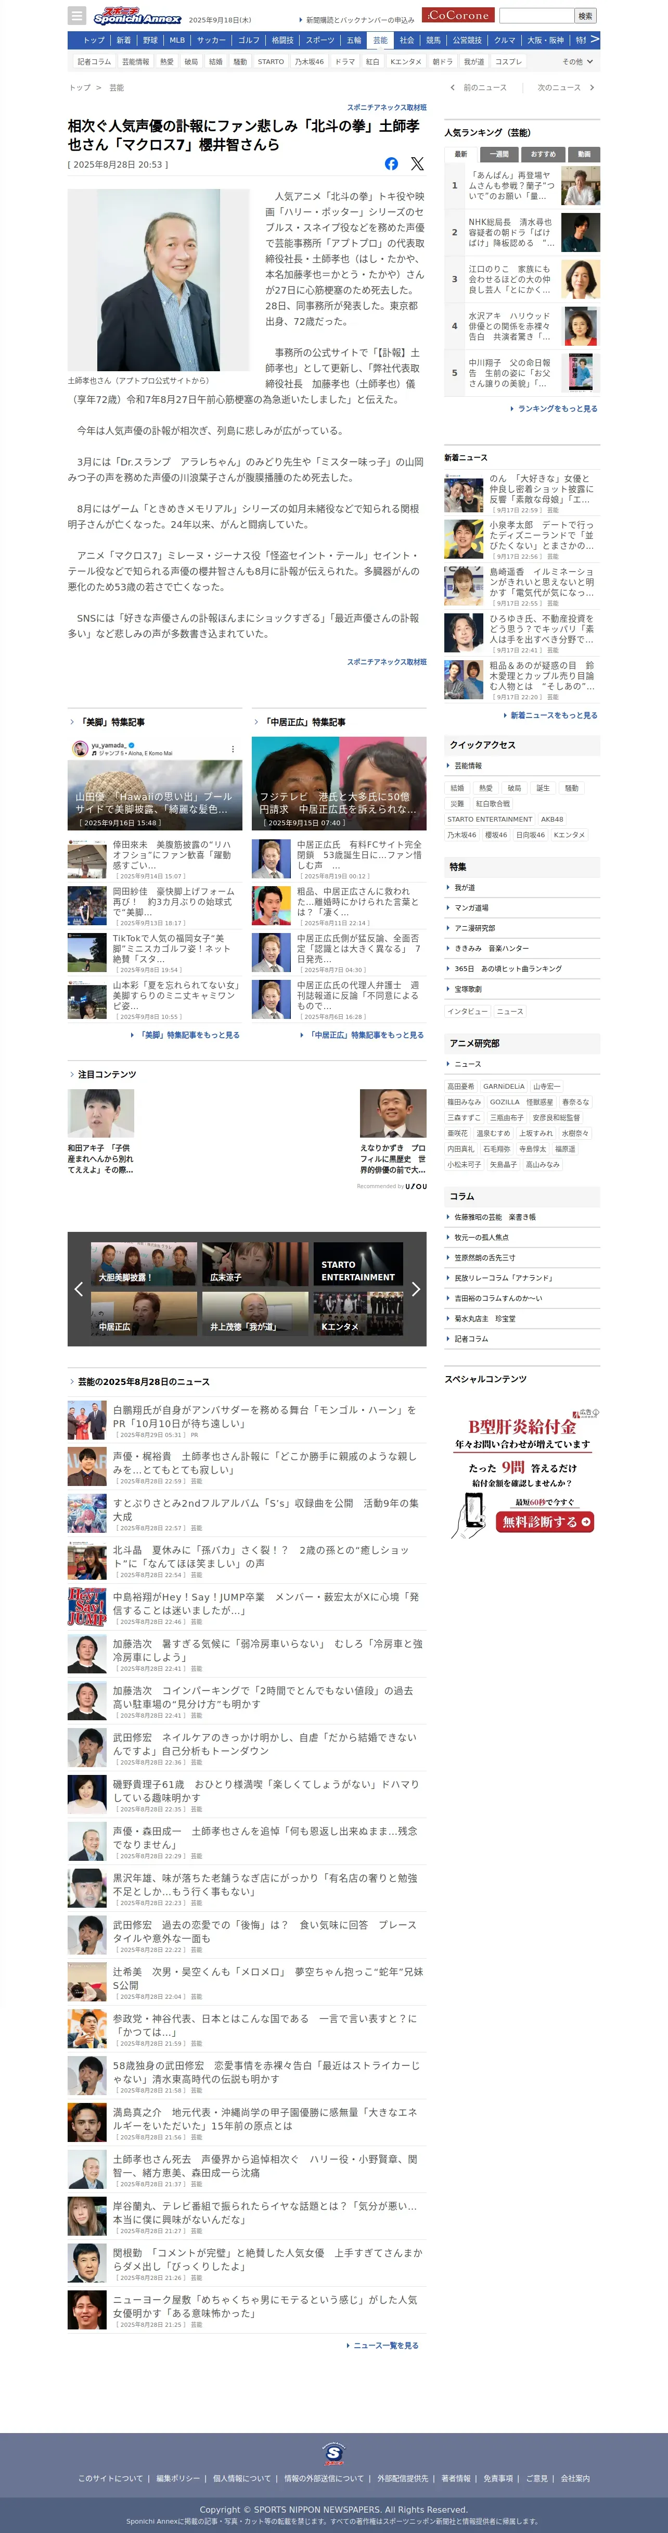Expand マンガ道場 feature item
668x2533 pixels.
click(x=523, y=908)
